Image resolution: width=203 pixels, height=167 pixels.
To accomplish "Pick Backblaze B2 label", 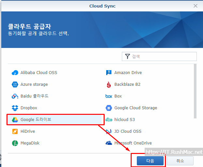I will 127,84.
